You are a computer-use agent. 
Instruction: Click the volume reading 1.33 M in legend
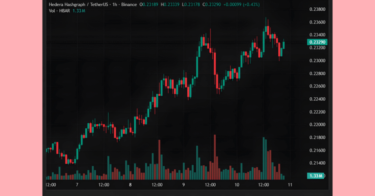[x=79, y=11]
